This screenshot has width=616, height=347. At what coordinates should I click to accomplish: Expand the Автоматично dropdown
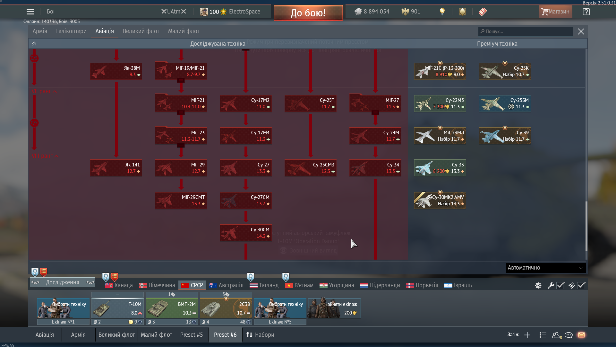[x=545, y=268]
